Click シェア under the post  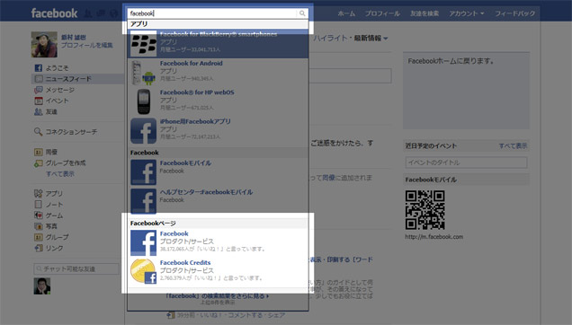pos(276,315)
